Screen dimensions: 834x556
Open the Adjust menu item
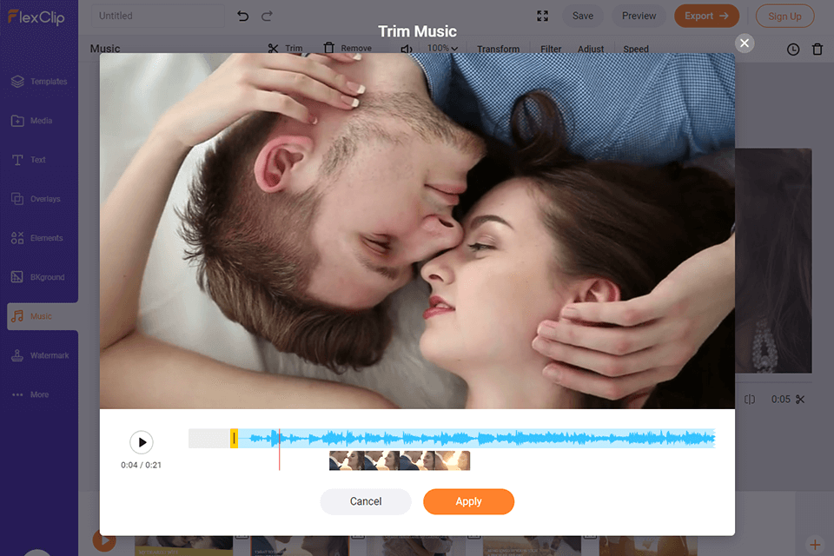coord(591,49)
